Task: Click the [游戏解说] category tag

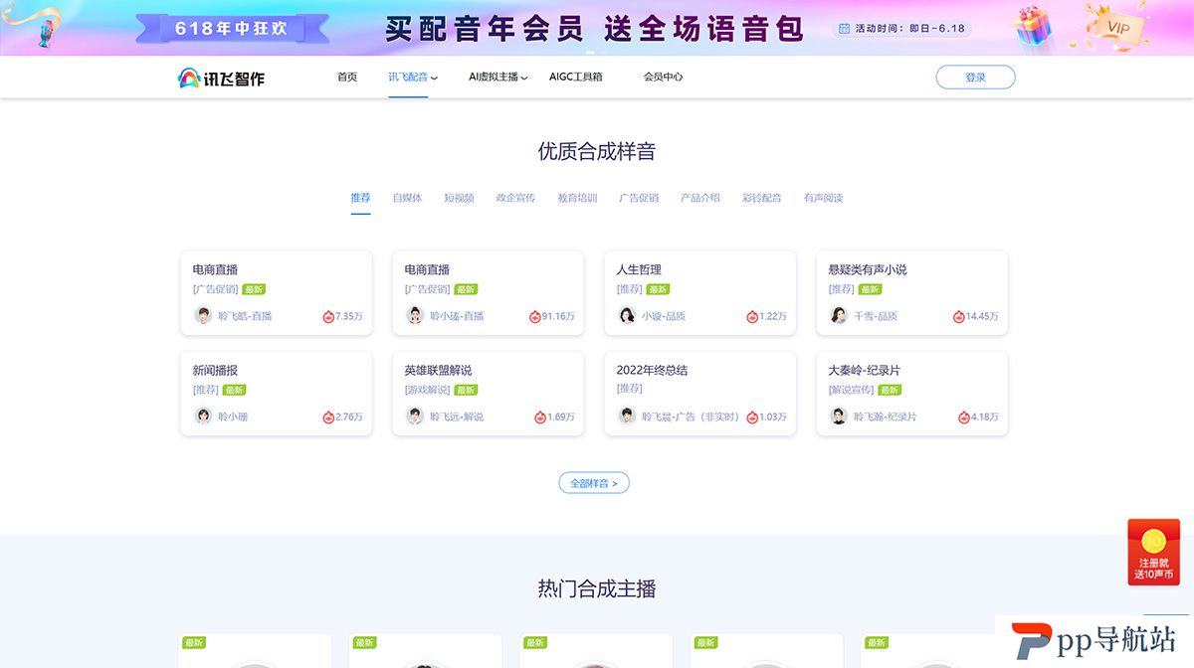Action: [427, 390]
